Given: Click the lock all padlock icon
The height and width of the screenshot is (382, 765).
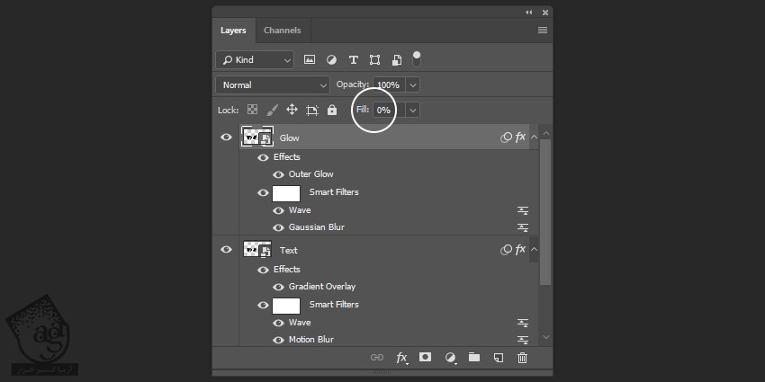Looking at the screenshot, I should pos(332,110).
